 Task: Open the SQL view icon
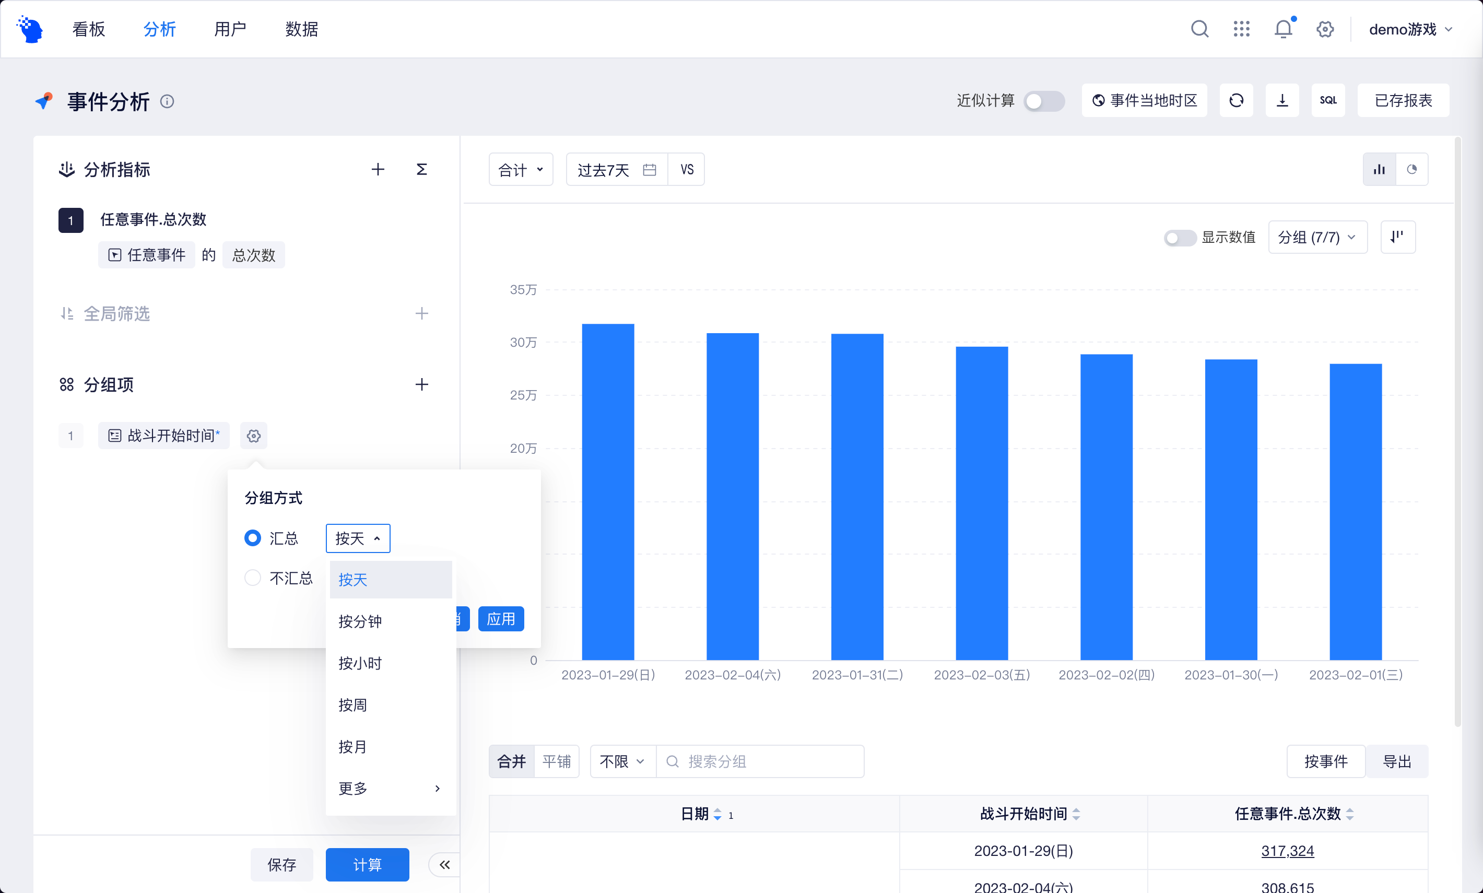click(1328, 100)
